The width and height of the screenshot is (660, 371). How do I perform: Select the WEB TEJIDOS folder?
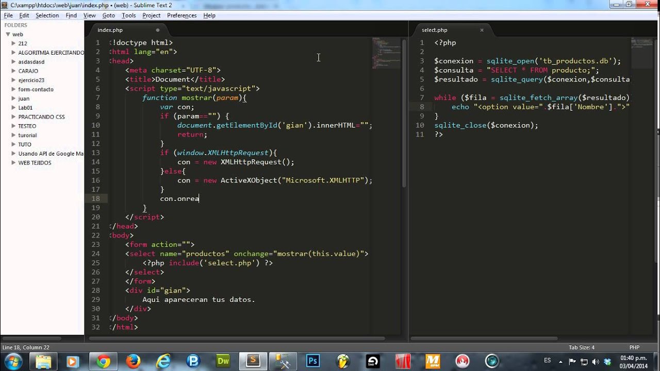tap(35, 163)
